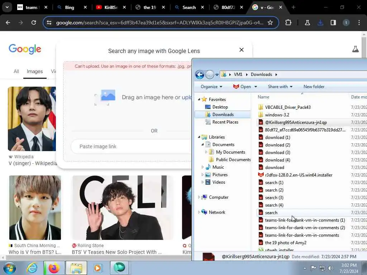Select the file 'the 19 photo of Amy2'

[286, 243]
